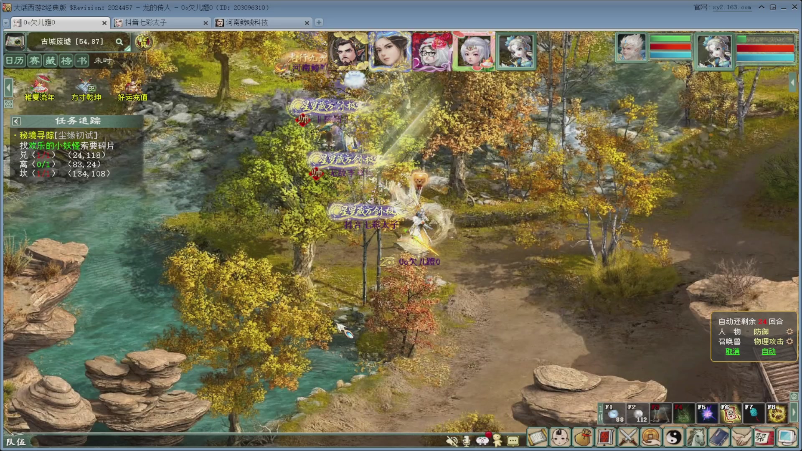Open the 方寸乾坤 activity icon
802x451 pixels.
86,89
